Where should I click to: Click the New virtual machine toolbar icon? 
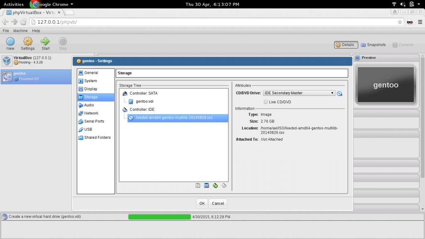point(10,41)
